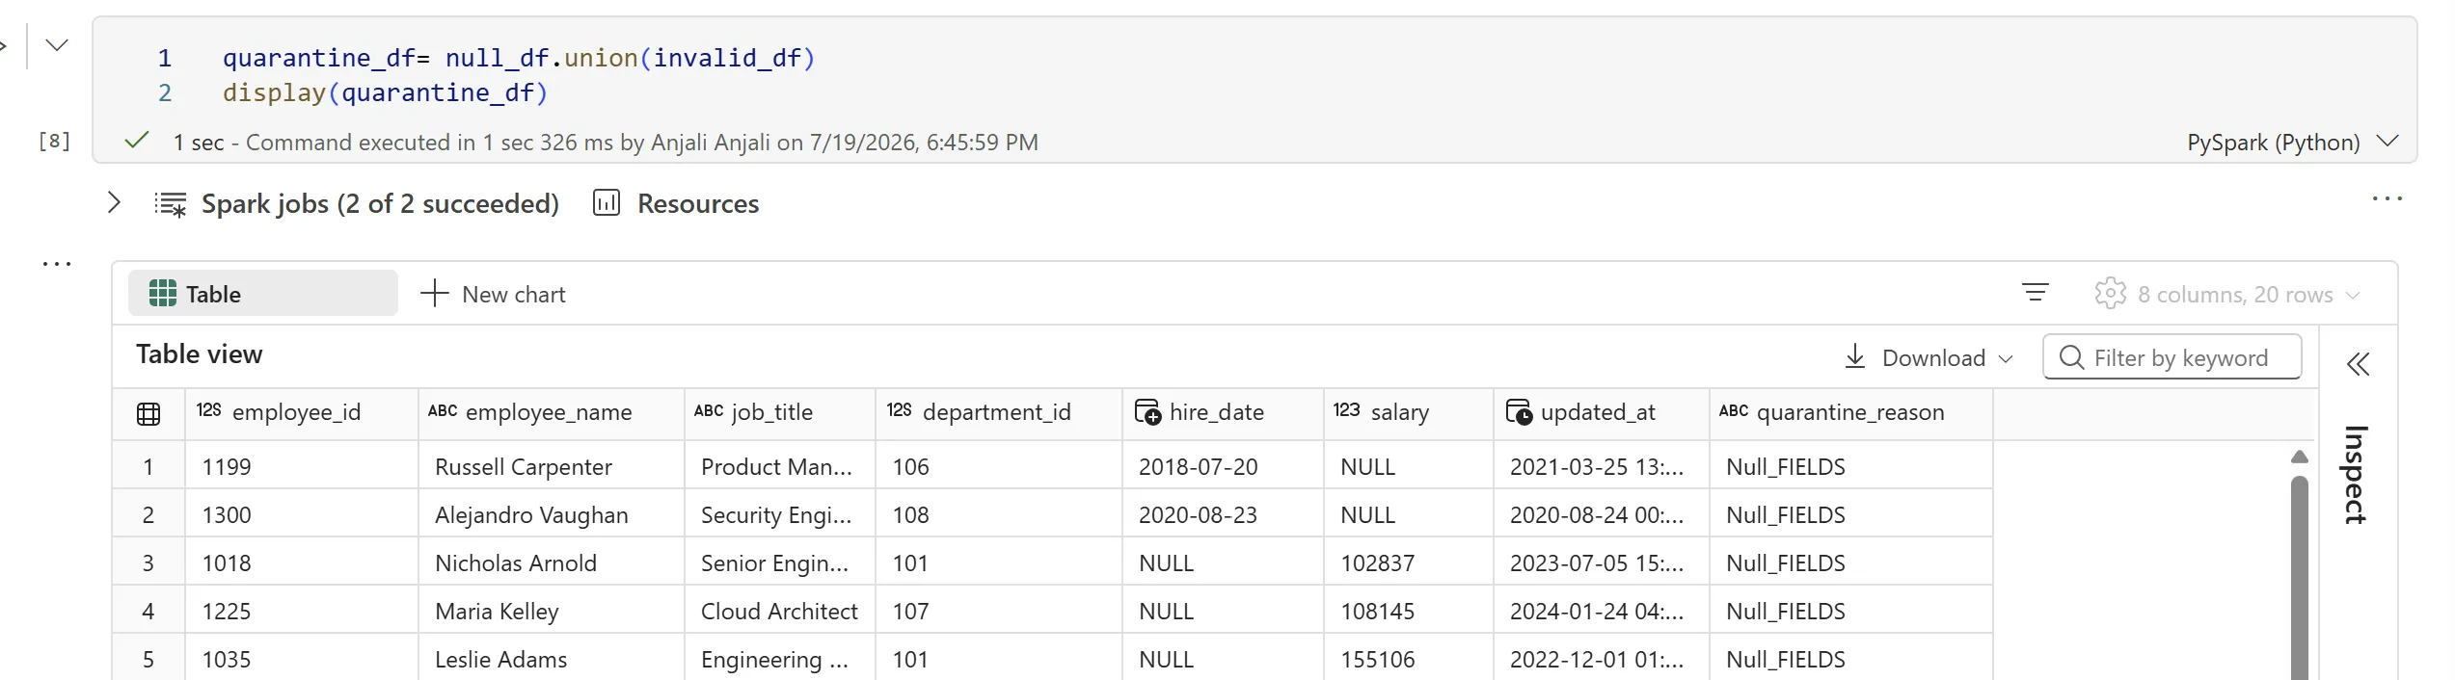2455x680 pixels.
Task: Click the scrollbar up arrow
Action: tap(2300, 457)
